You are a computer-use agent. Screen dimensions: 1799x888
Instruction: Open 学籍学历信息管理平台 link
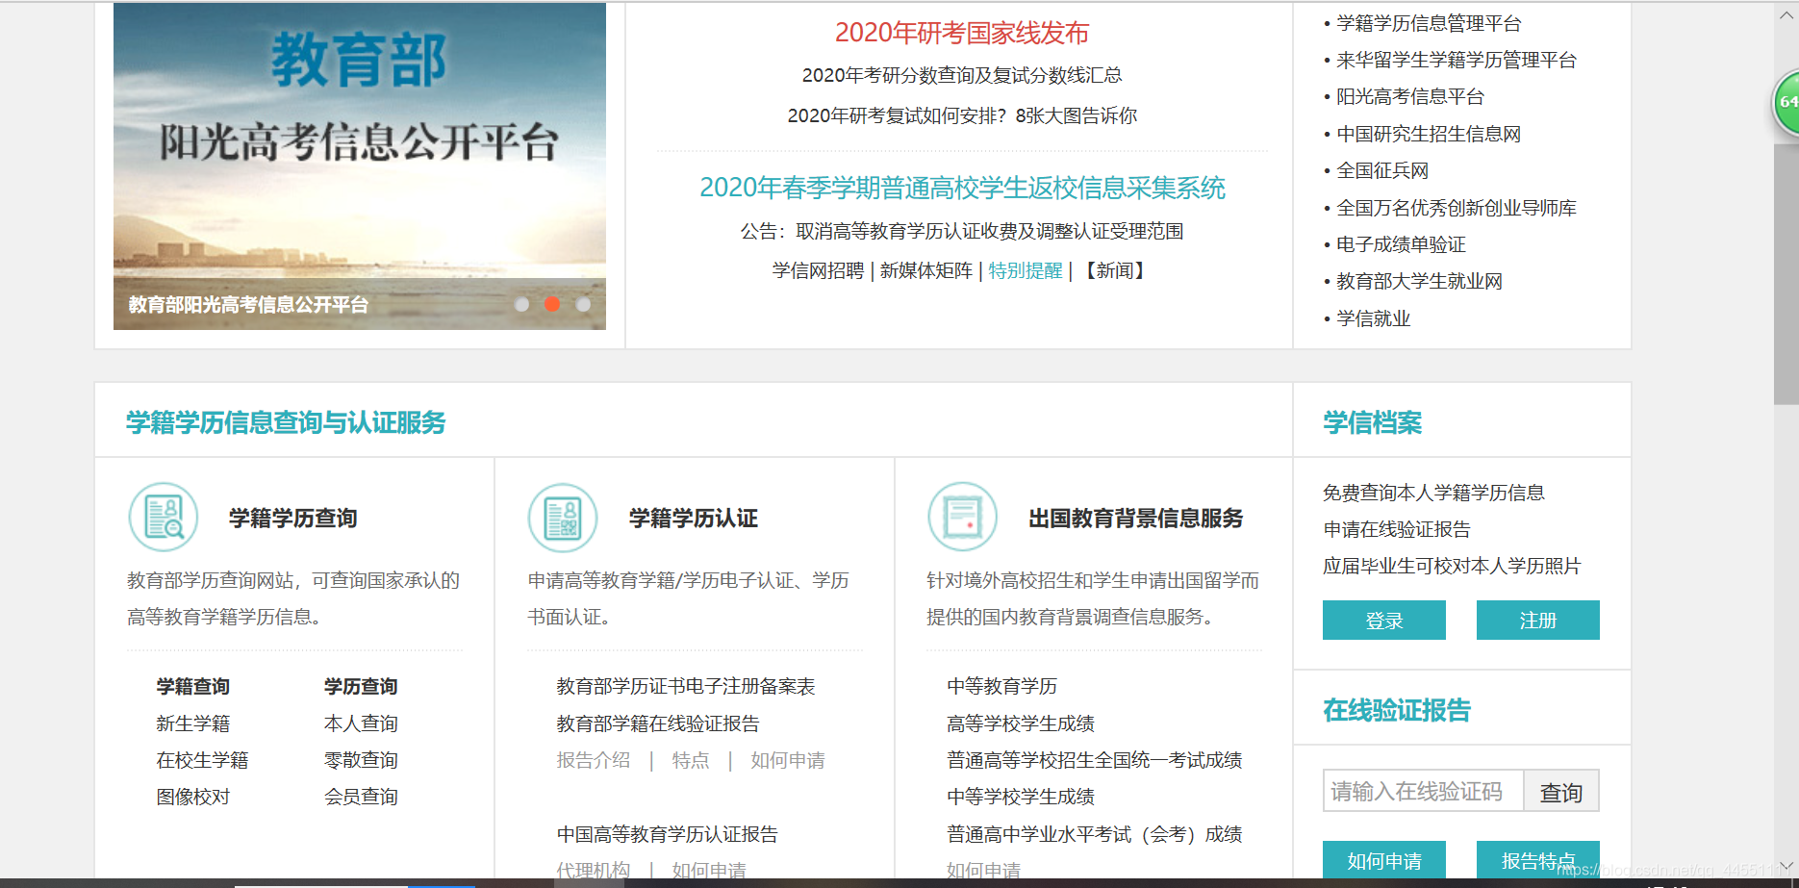1429,23
